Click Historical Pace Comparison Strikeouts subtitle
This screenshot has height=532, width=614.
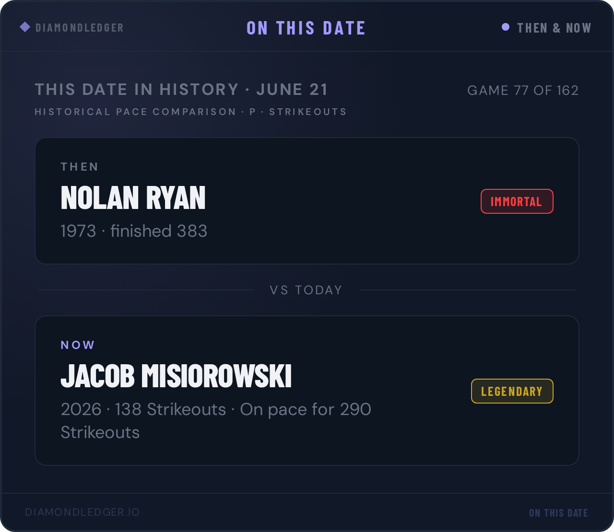[190, 112]
